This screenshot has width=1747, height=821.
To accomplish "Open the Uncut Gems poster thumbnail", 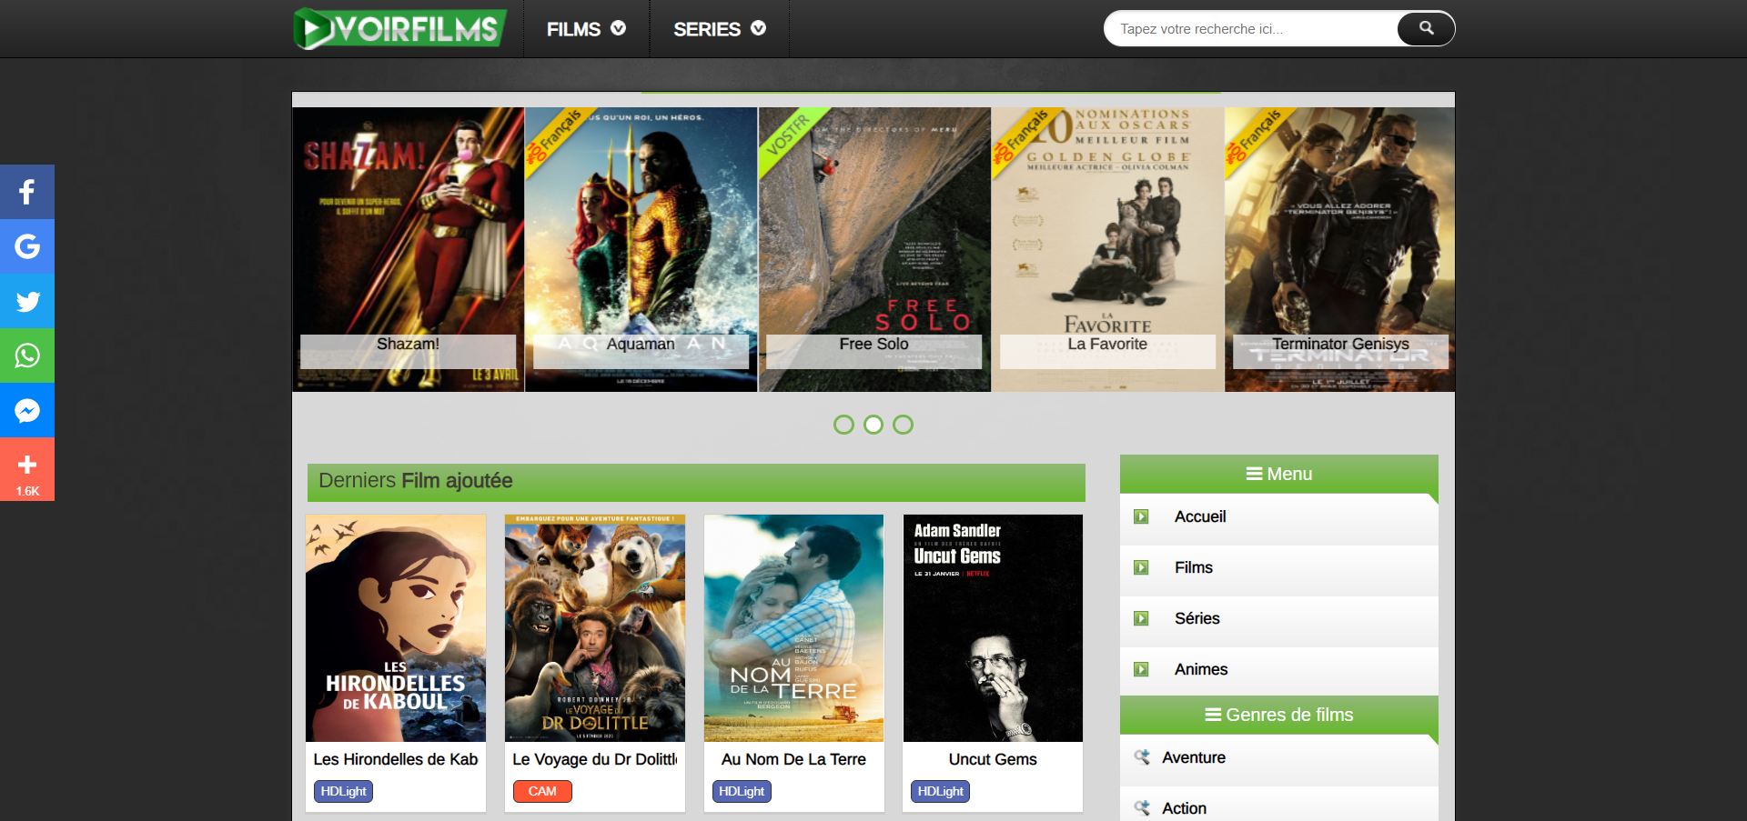I will click(x=993, y=628).
